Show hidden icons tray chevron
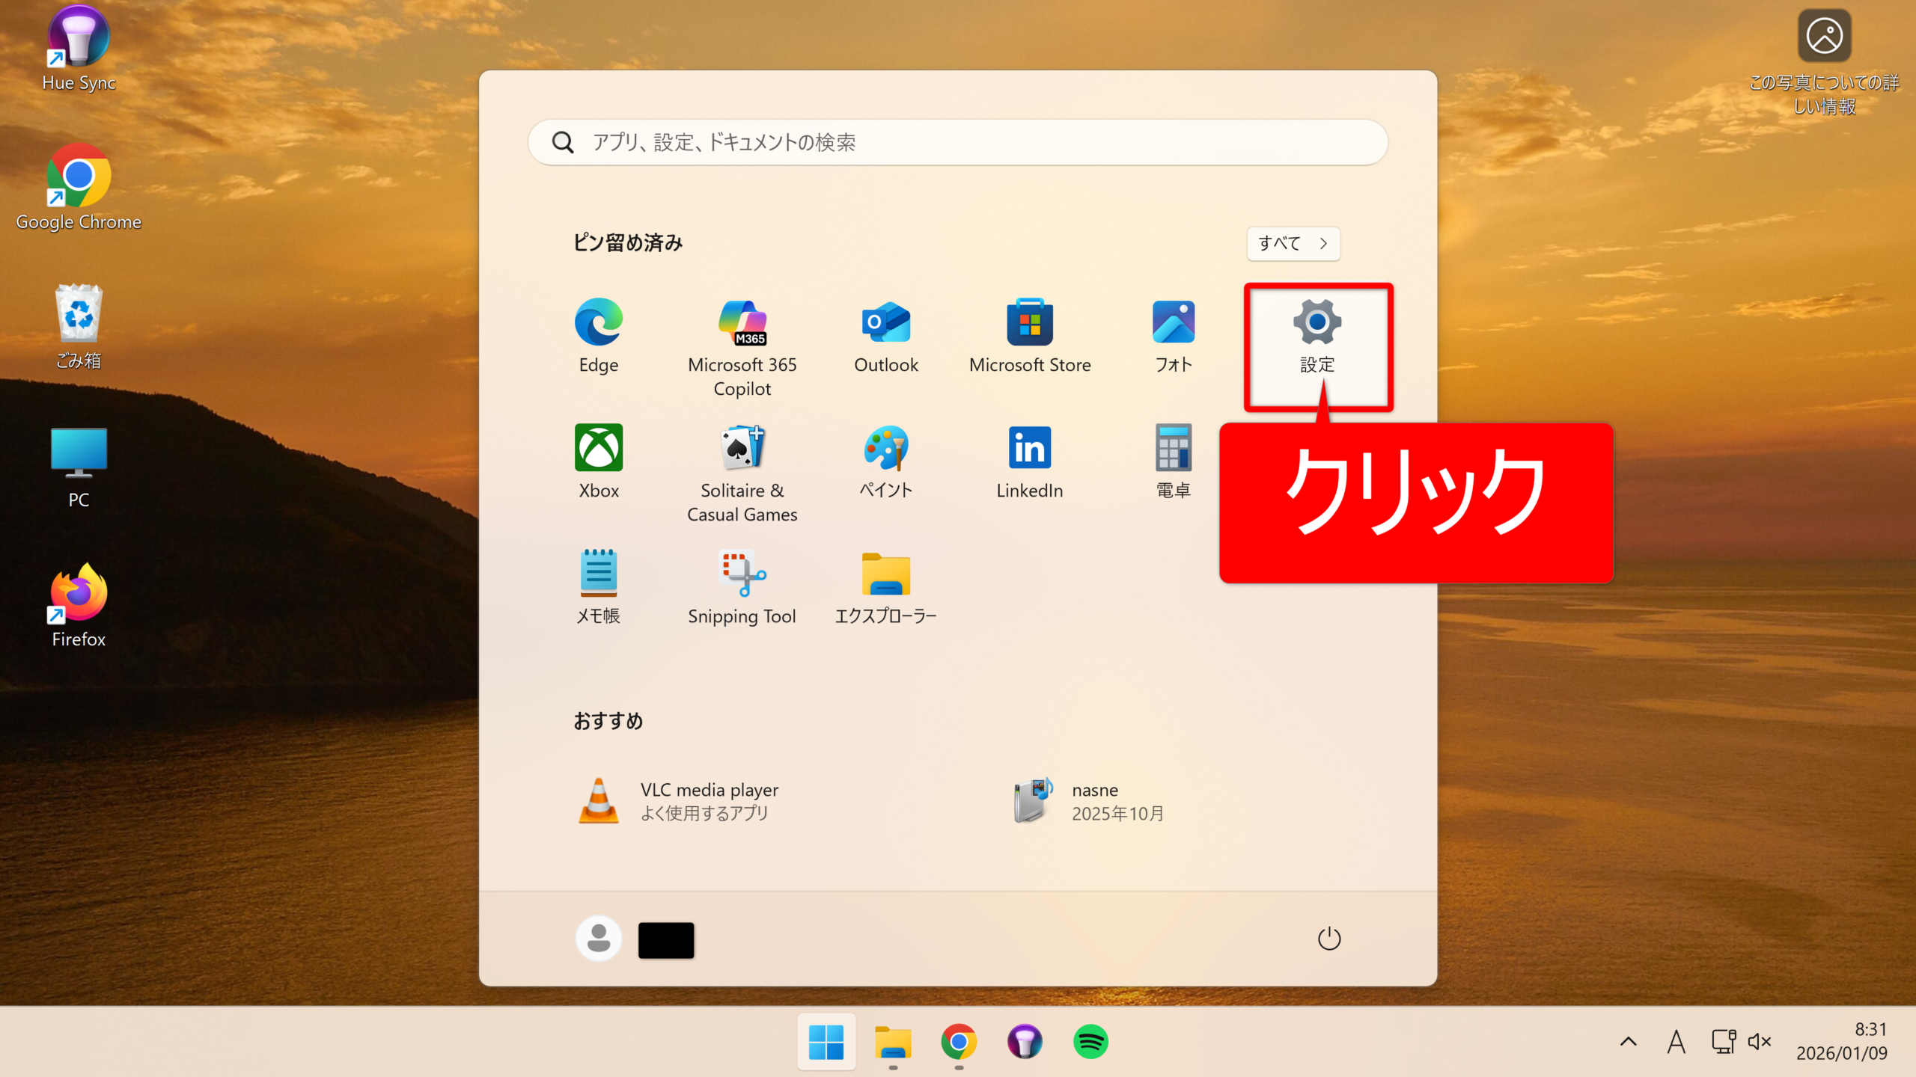 [1628, 1041]
